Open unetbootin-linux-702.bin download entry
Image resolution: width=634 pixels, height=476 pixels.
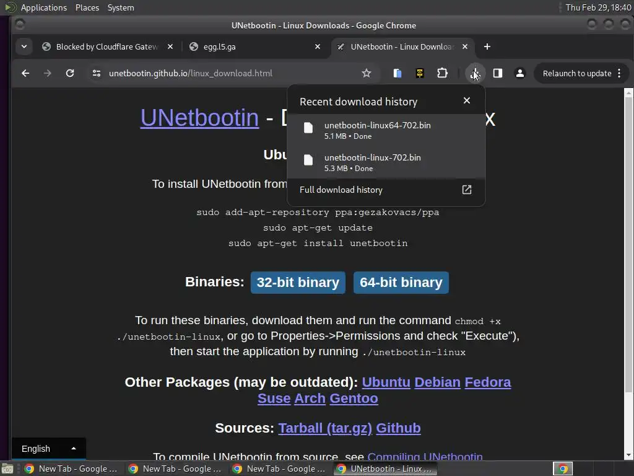click(x=386, y=162)
